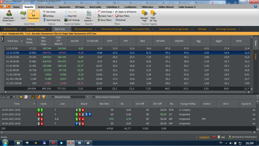
Task: Open the Game Type filter dropdown
Action: coord(105,16)
